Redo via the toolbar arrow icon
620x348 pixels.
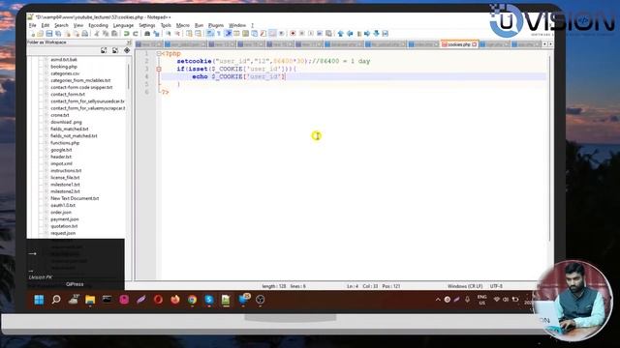pyautogui.click(x=136, y=34)
